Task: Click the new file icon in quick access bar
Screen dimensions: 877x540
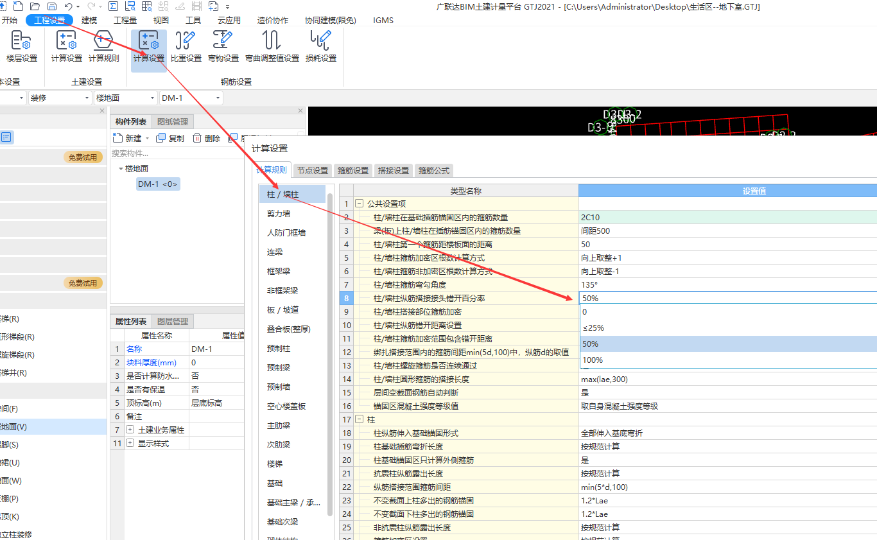Action: pos(18,6)
